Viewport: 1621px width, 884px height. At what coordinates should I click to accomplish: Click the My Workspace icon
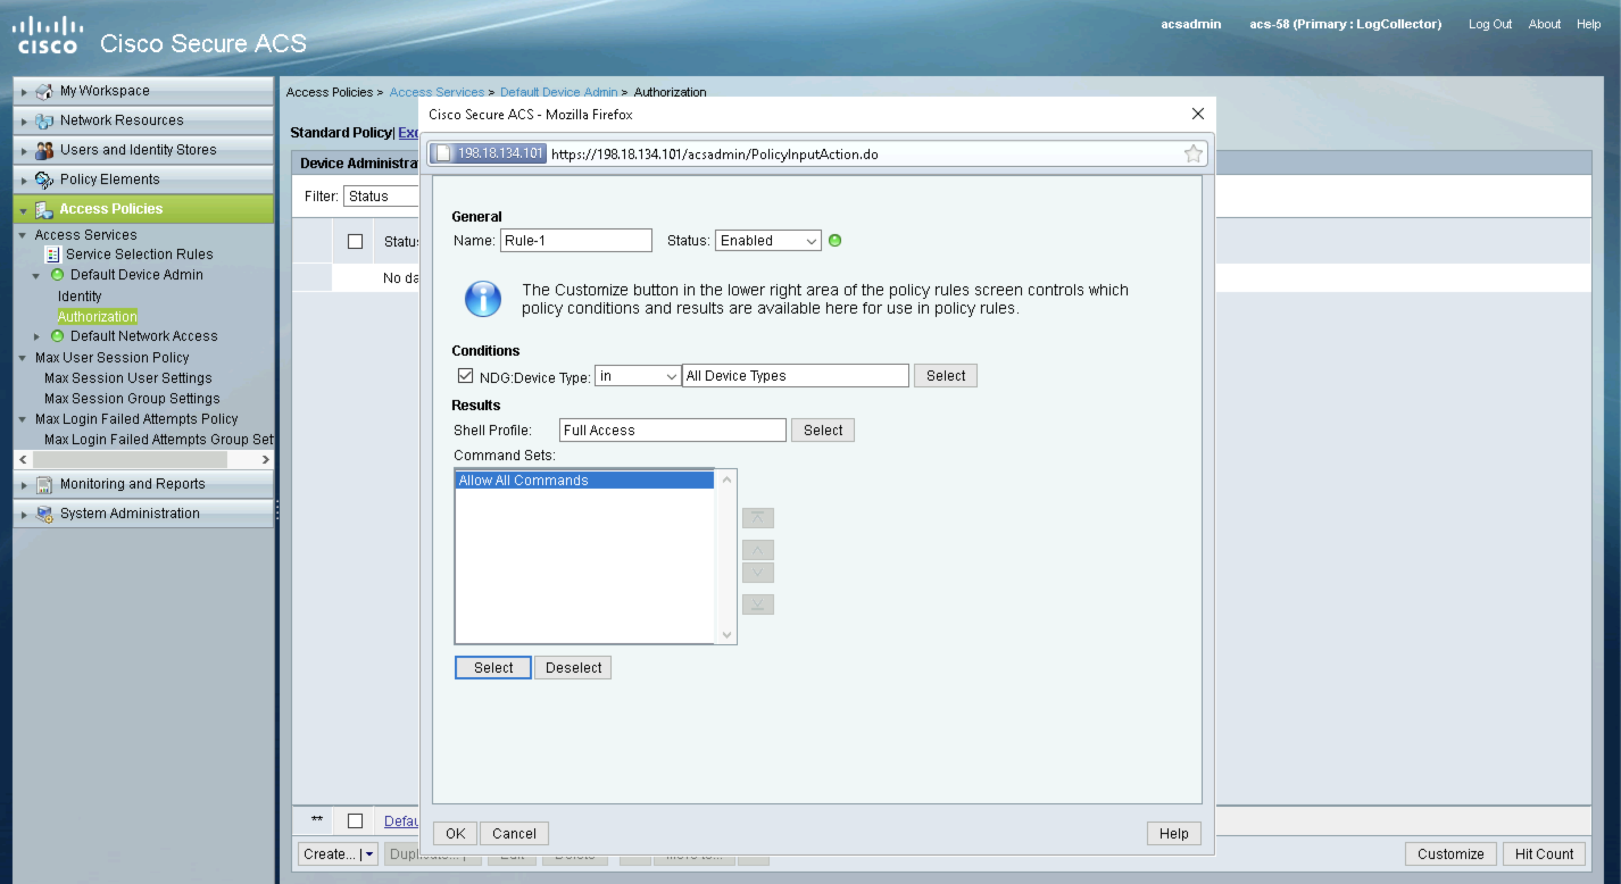(x=44, y=91)
